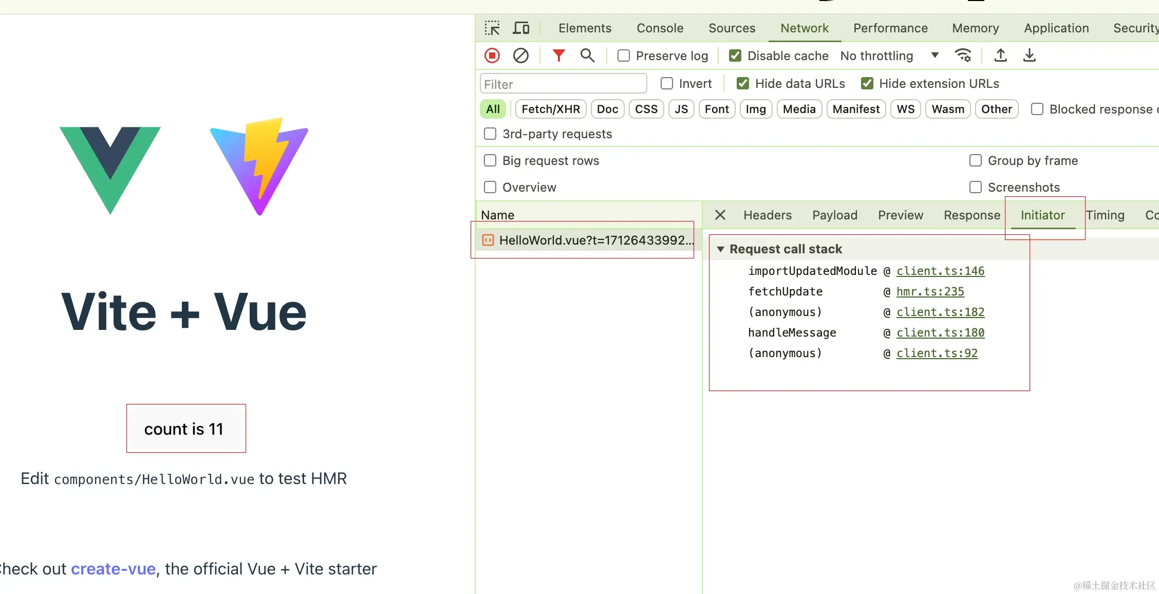Filter requests by Manifest
This screenshot has height=594, width=1159.
coord(856,109)
